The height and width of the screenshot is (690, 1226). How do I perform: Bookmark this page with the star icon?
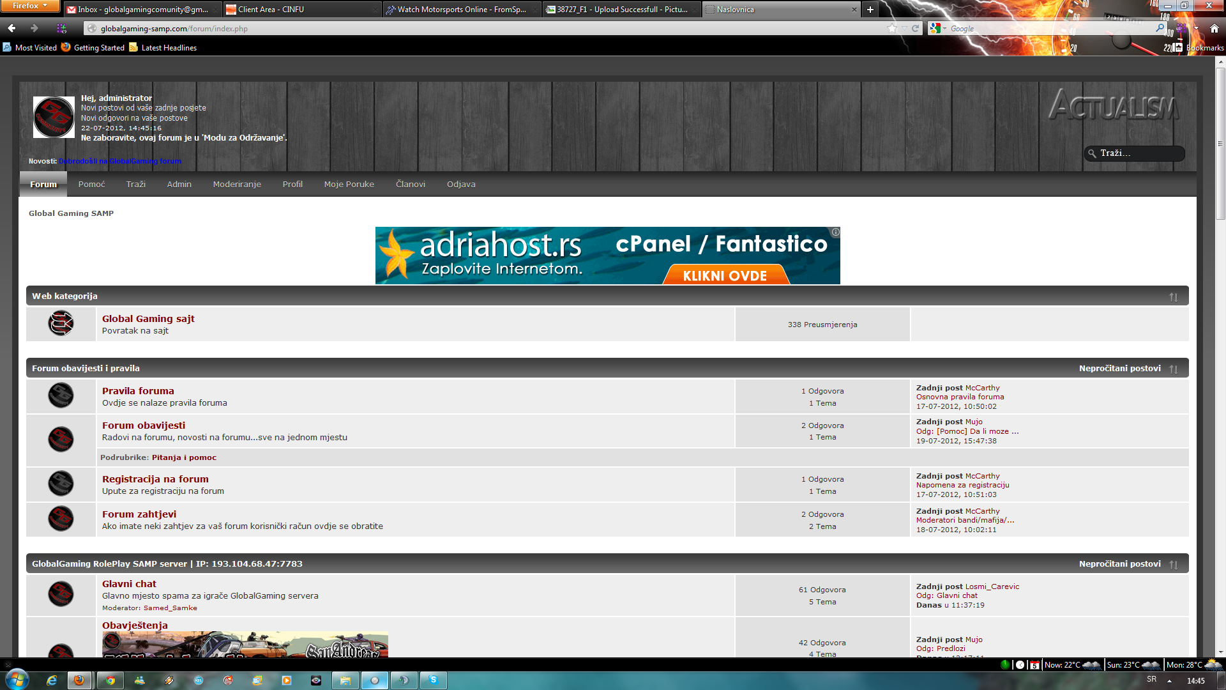[892, 28]
